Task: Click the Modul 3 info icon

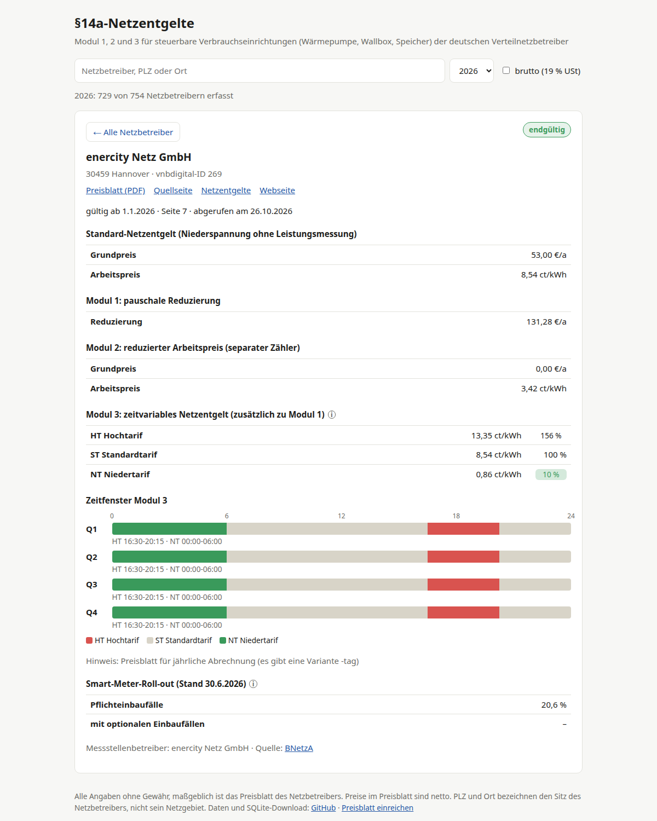Action: 332,415
